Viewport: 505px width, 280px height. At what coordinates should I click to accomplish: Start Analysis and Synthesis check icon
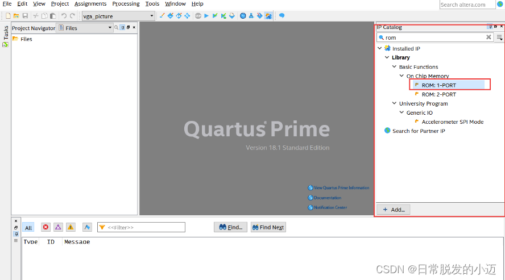pyautogui.click(x=215, y=15)
